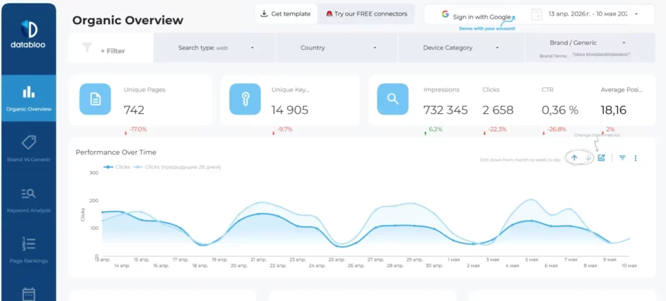Click the Impressions value 732 345
Image resolution: width=666 pixels, height=301 pixels.
445,111
